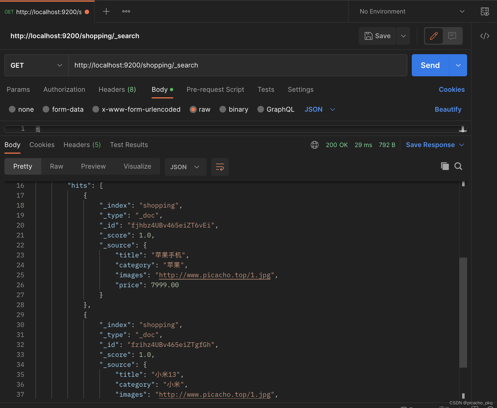Open the Cookies link on the right

(452, 90)
